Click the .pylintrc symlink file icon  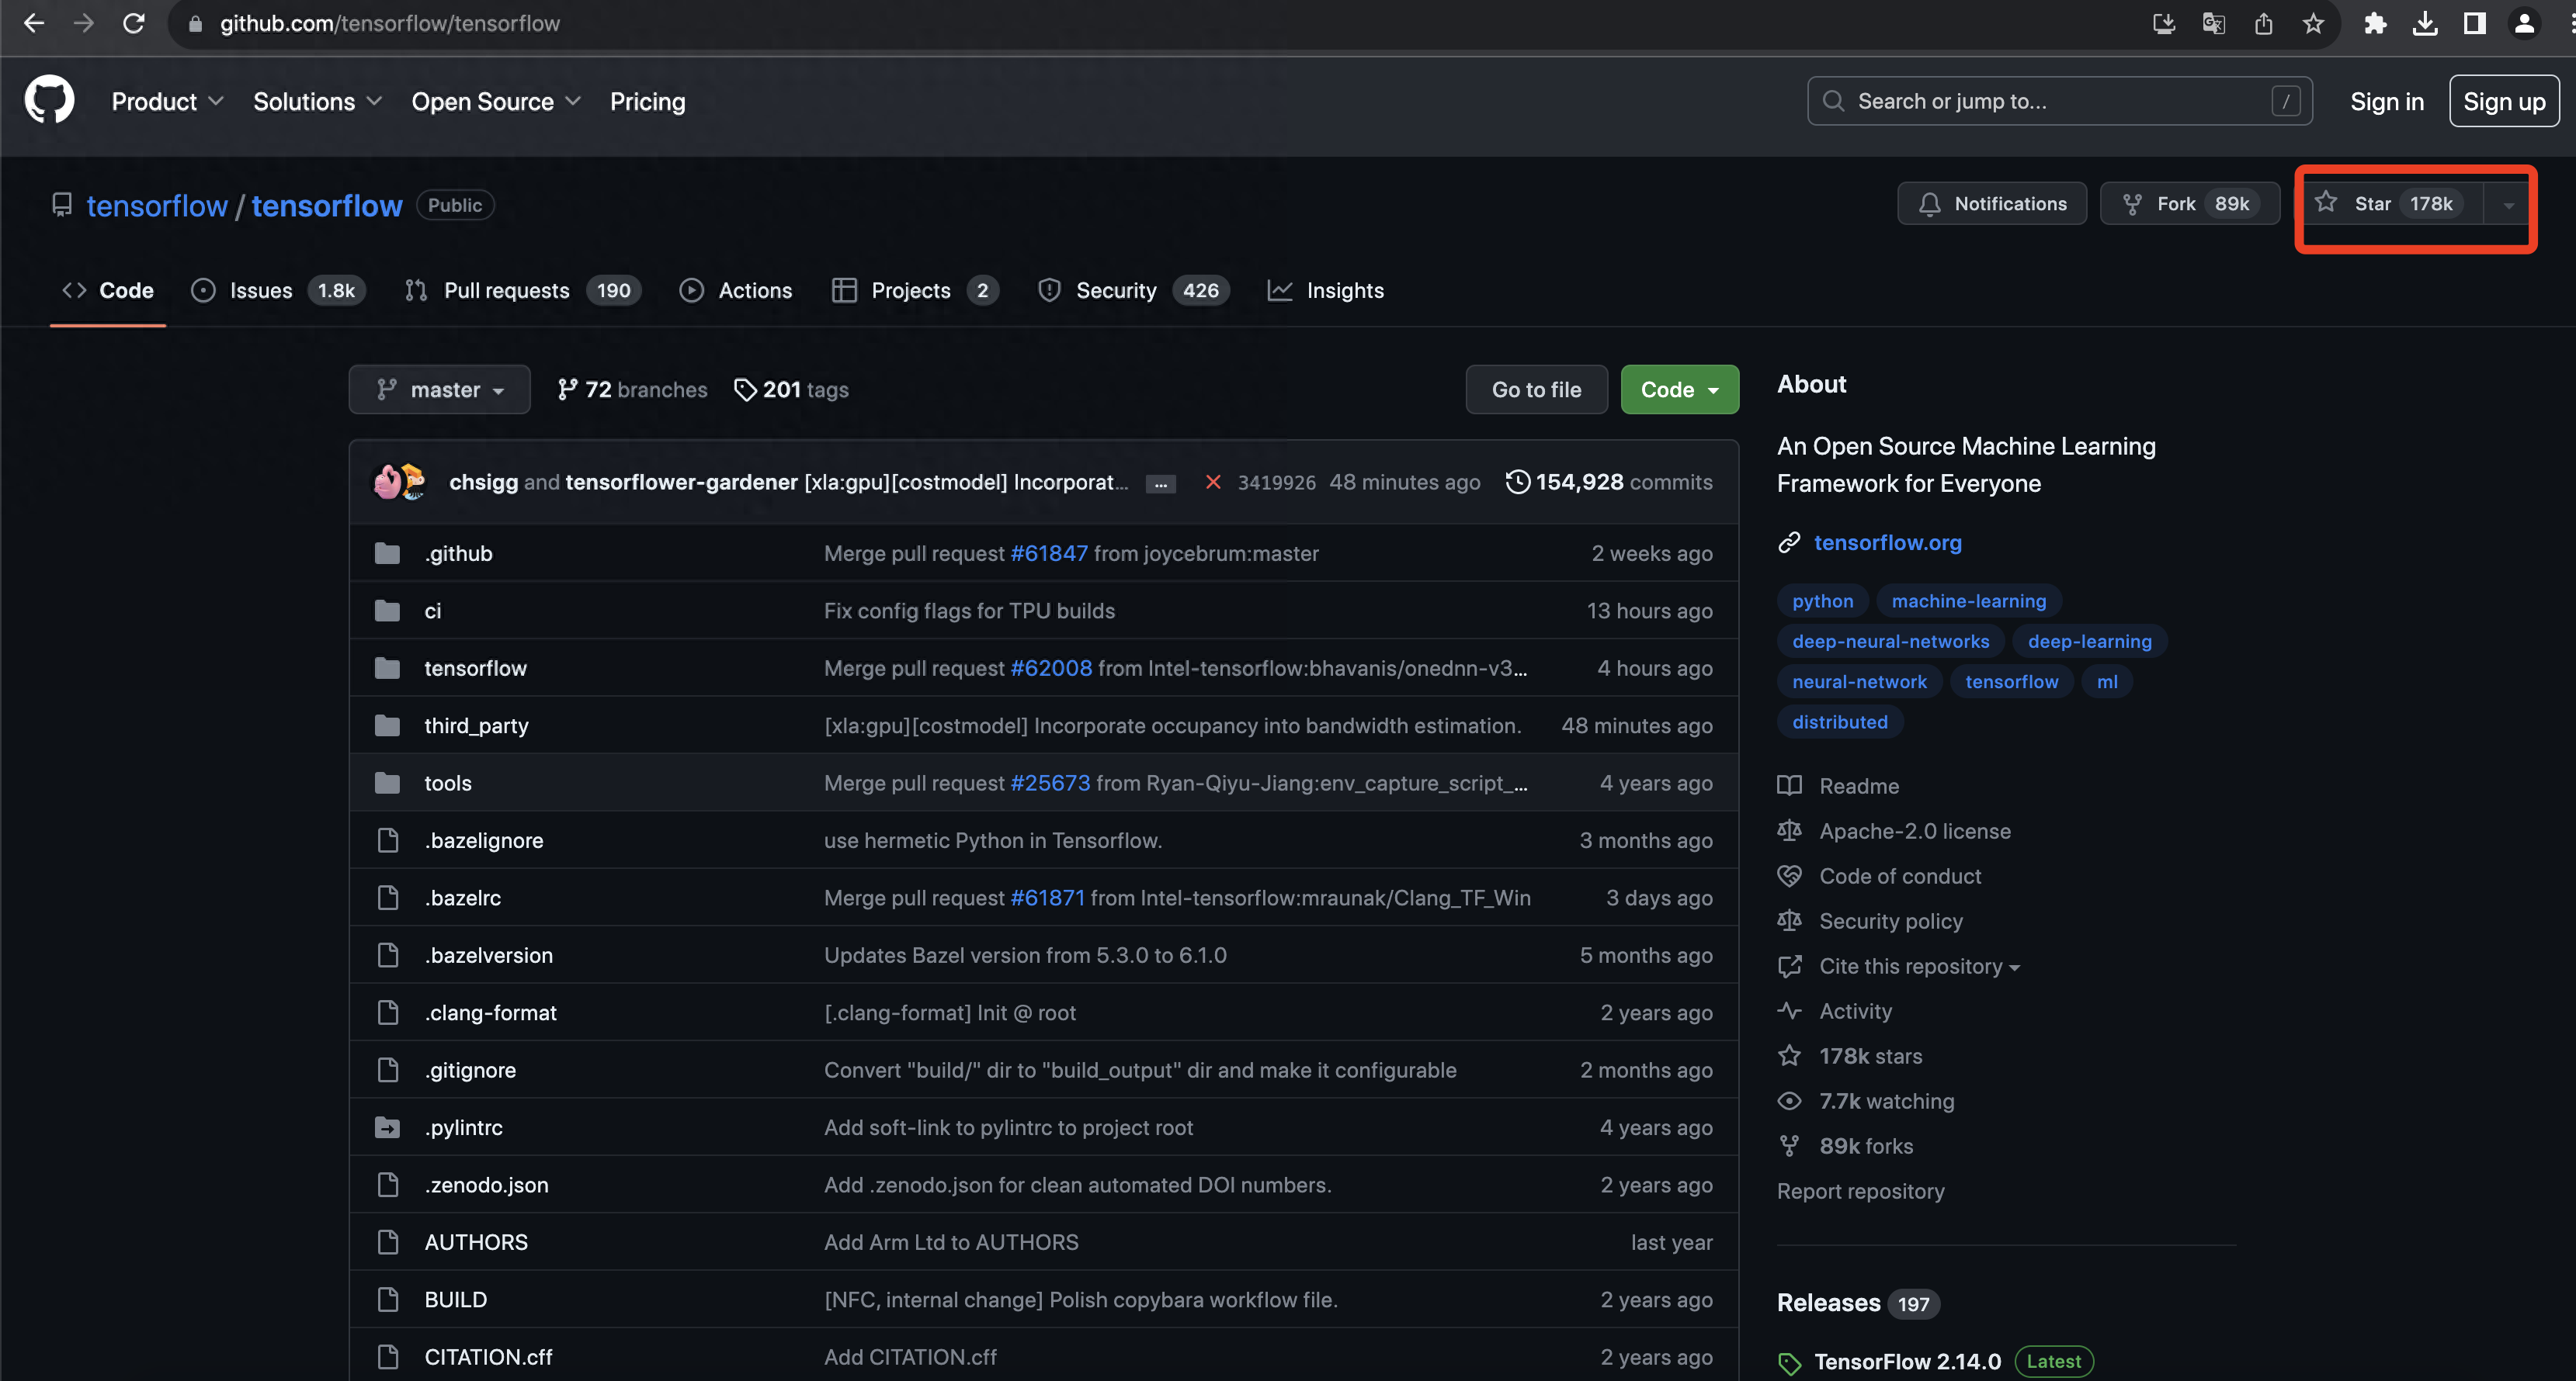[388, 1127]
